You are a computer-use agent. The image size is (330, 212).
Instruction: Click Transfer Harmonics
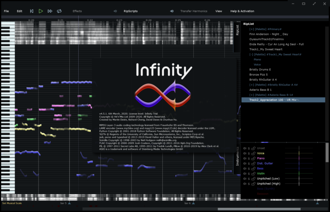[194, 11]
